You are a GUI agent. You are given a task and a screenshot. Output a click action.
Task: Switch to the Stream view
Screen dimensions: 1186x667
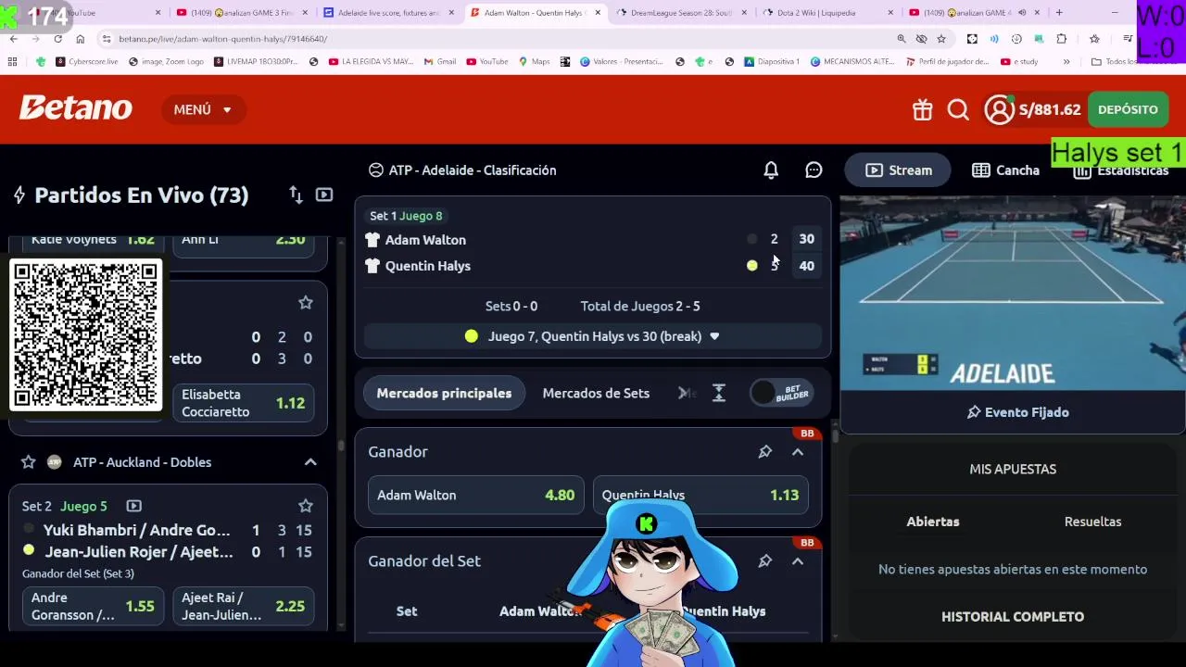899,170
